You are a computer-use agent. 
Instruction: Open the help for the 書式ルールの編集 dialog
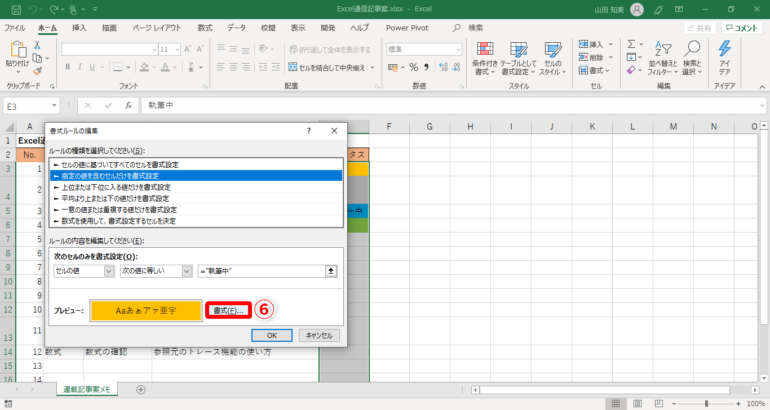[x=308, y=131]
